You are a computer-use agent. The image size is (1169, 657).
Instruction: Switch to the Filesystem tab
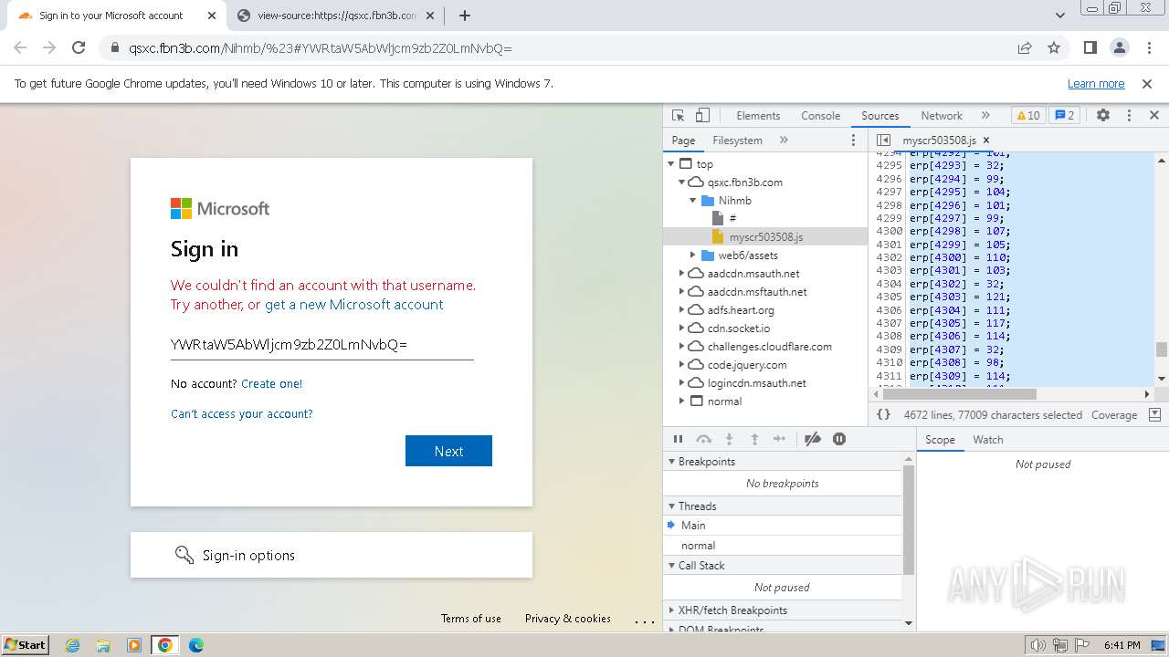pyautogui.click(x=737, y=141)
